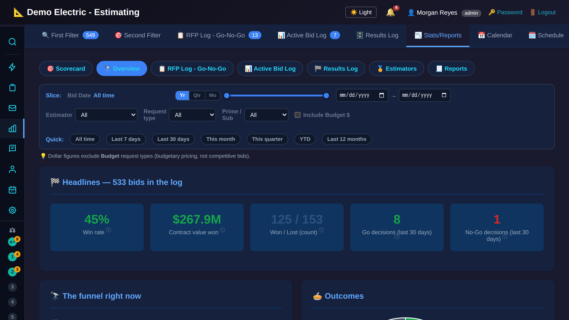Switch to First Filter tab

click(70, 35)
